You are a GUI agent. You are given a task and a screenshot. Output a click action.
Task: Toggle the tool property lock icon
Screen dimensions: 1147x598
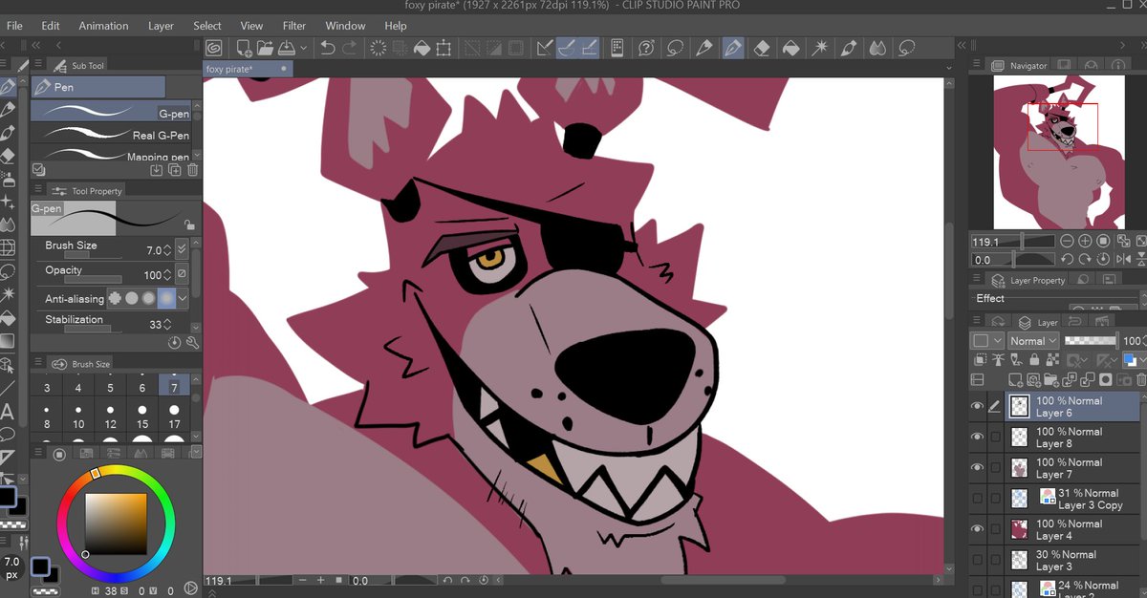click(x=189, y=225)
